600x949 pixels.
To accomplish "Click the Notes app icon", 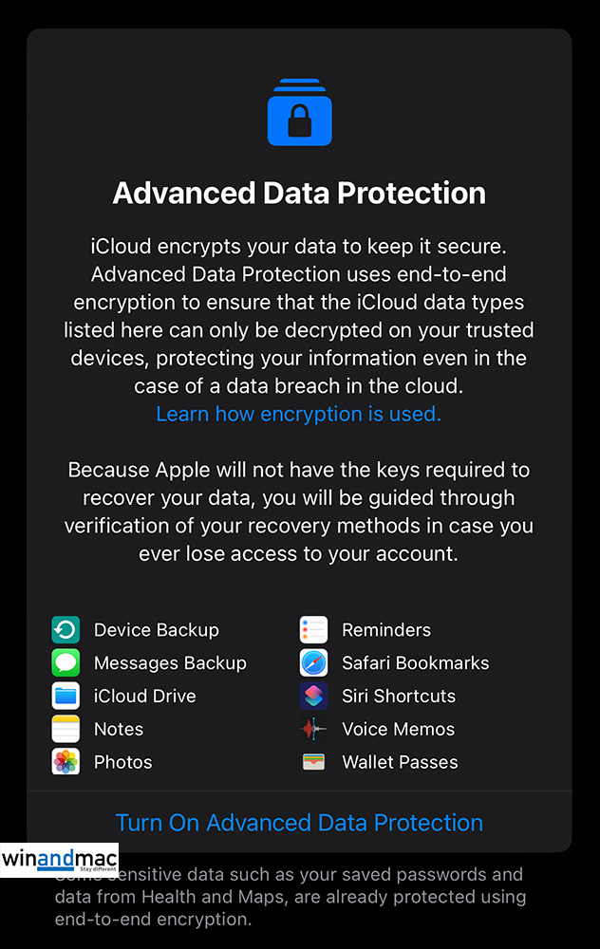I will coord(66,729).
